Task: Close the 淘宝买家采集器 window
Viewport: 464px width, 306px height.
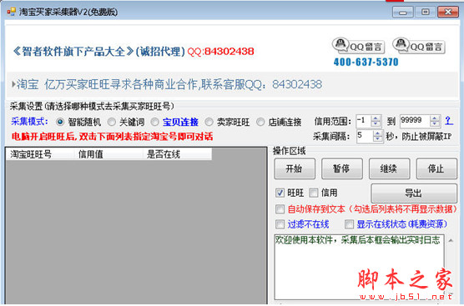Action: click(448, 13)
